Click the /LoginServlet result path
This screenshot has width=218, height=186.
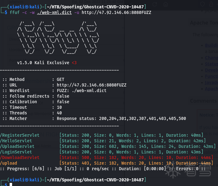tap(16, 152)
